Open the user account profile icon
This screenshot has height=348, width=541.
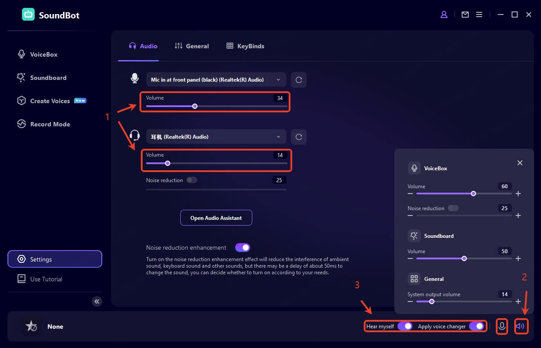444,14
